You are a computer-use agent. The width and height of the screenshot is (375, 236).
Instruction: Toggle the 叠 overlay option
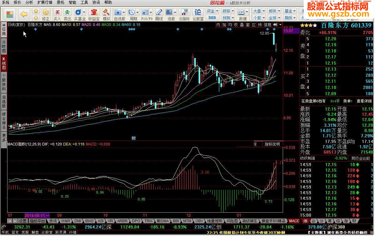[242, 25]
